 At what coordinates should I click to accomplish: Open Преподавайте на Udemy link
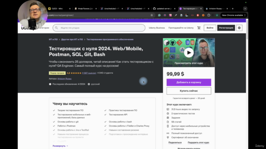(x=181, y=28)
